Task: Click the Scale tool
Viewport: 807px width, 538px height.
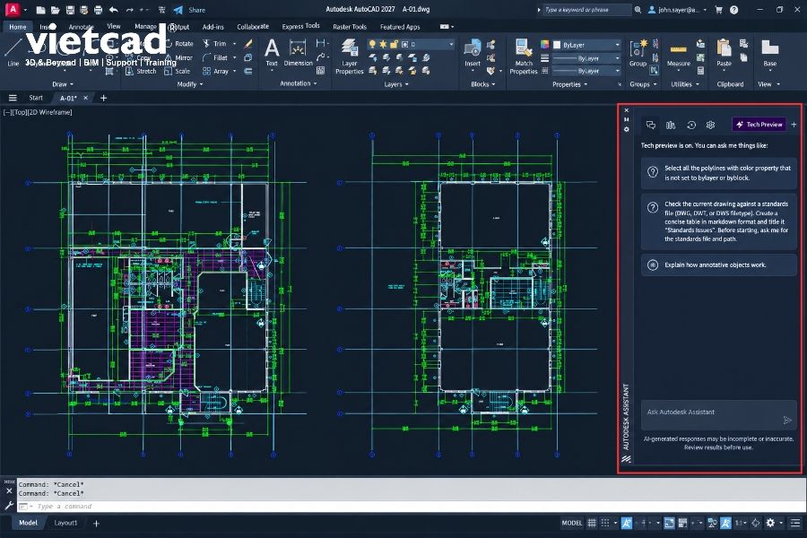Action: click(177, 71)
